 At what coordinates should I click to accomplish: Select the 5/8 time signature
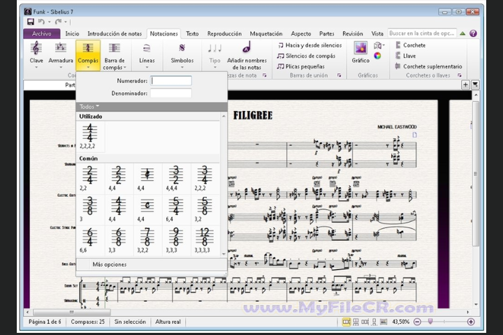tap(205, 209)
